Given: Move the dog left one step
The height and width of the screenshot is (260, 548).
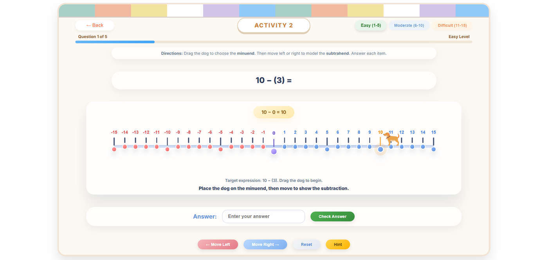Looking at the screenshot, I should pos(218,244).
